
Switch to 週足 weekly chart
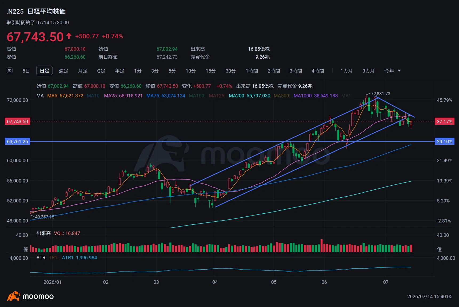point(64,71)
